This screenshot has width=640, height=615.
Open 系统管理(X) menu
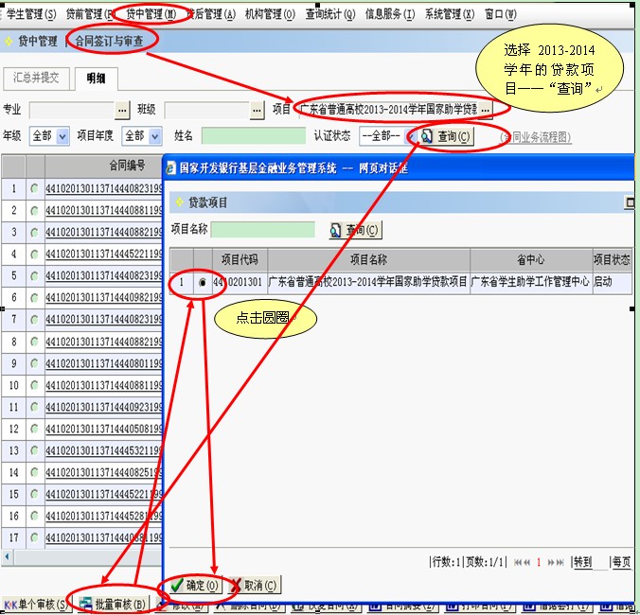point(450,14)
